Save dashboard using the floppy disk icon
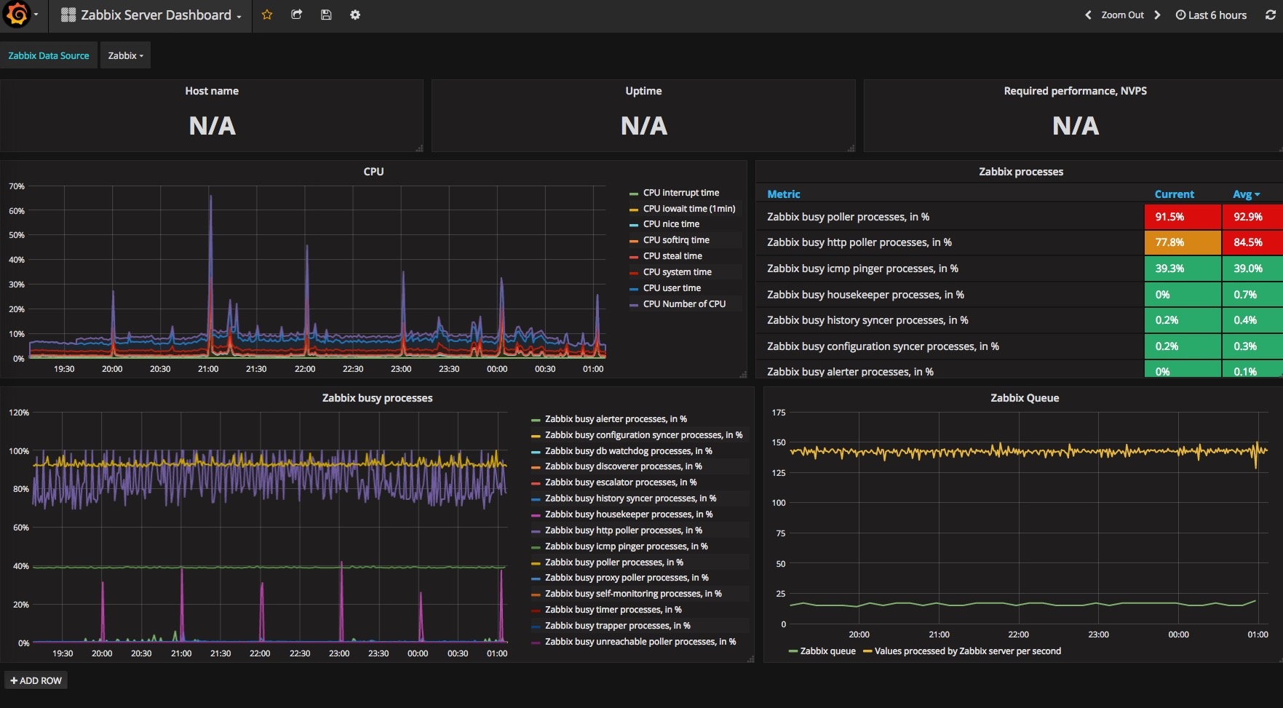 pyautogui.click(x=326, y=15)
